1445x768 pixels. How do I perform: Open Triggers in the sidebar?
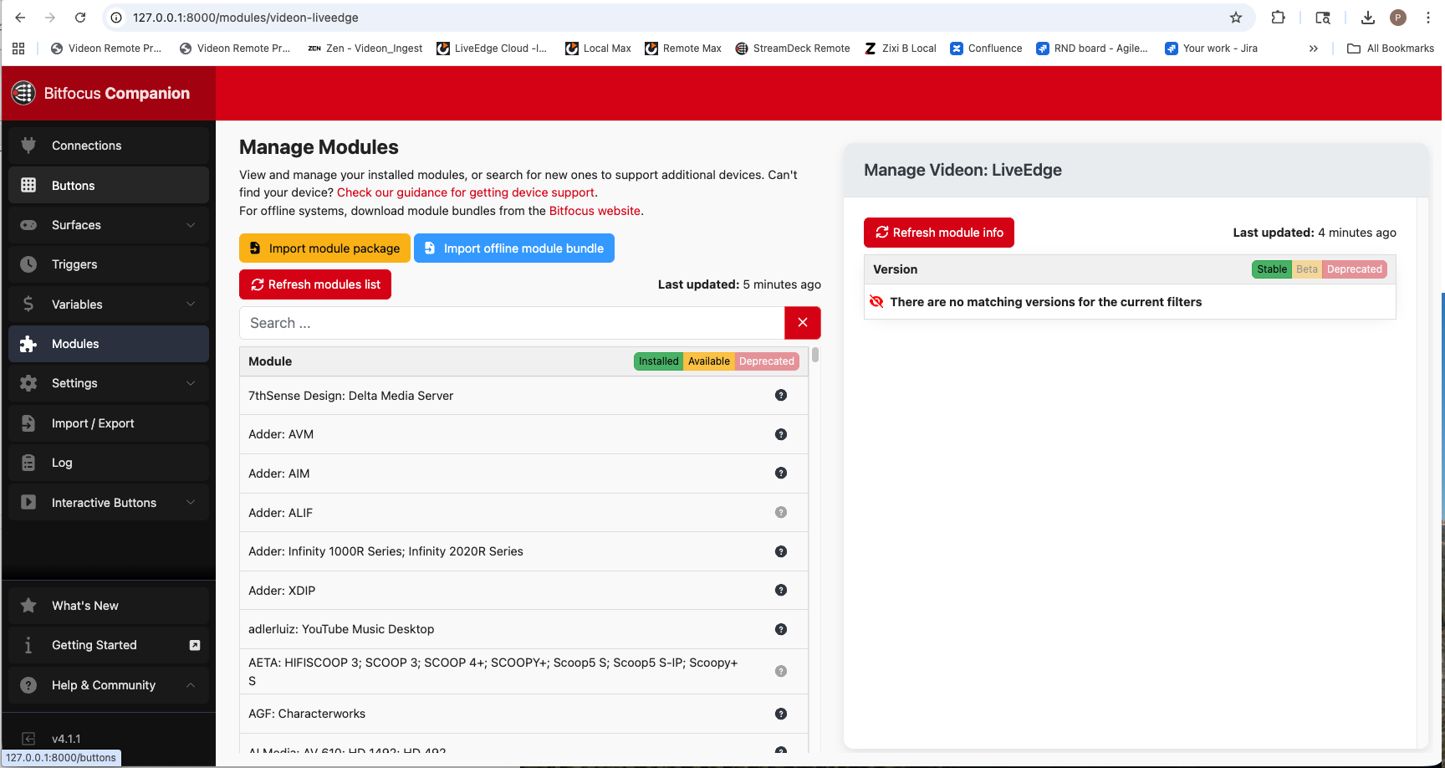point(109,264)
